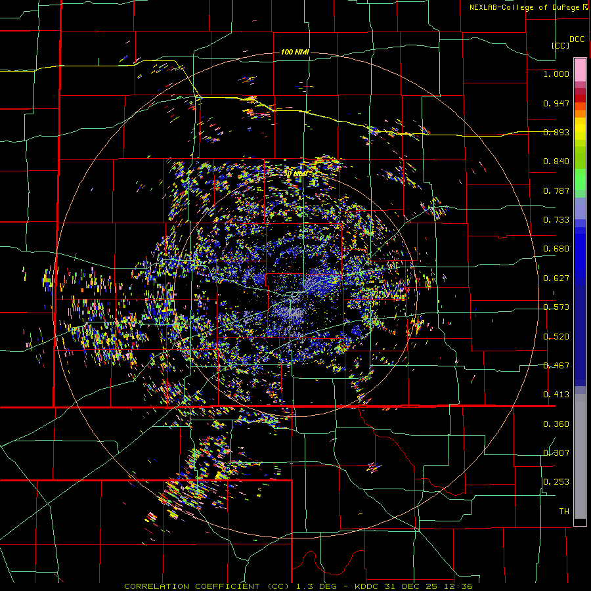Click the [CC] product label above the scale
The image size is (591, 591).
[x=560, y=45]
